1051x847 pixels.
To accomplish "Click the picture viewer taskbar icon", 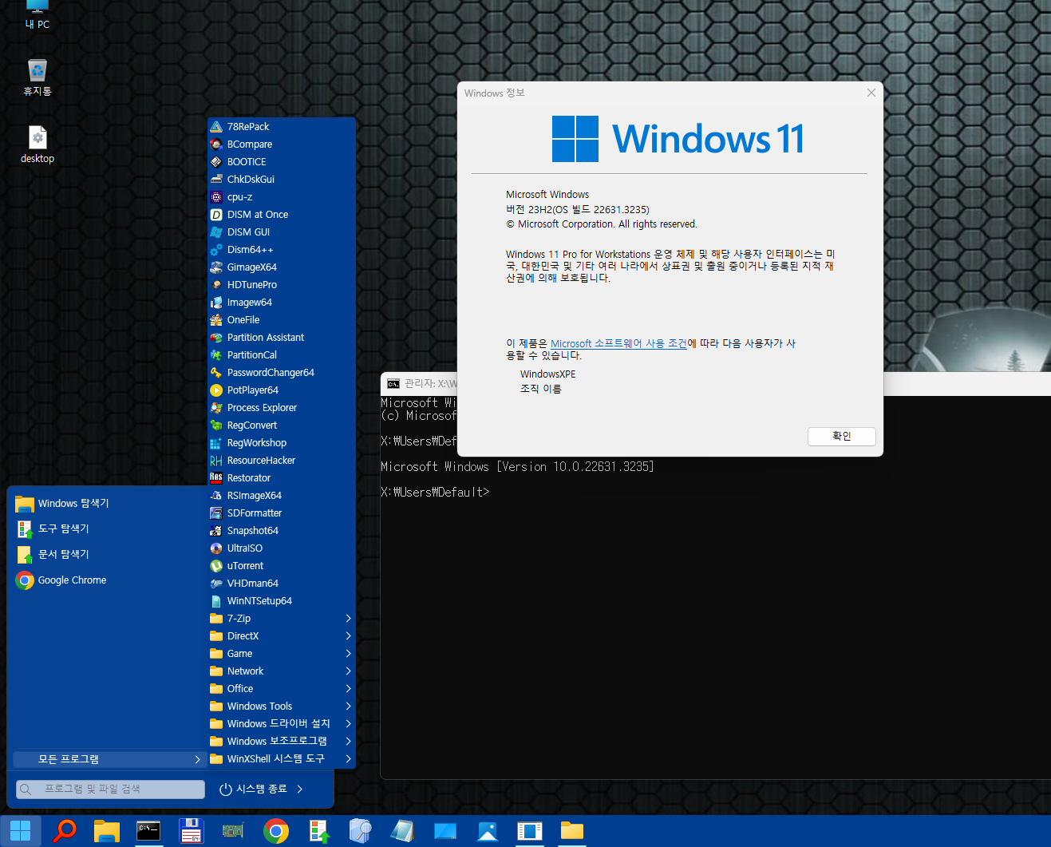I will 488,831.
